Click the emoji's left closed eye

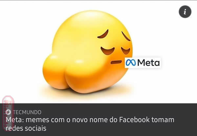[x=108, y=51]
